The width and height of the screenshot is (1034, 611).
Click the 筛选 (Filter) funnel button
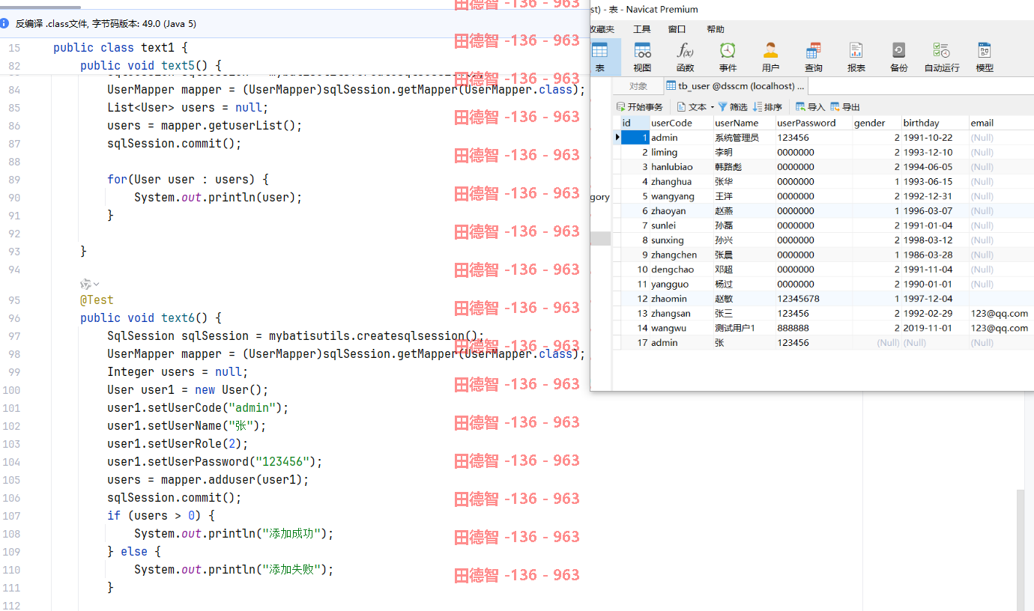point(733,107)
